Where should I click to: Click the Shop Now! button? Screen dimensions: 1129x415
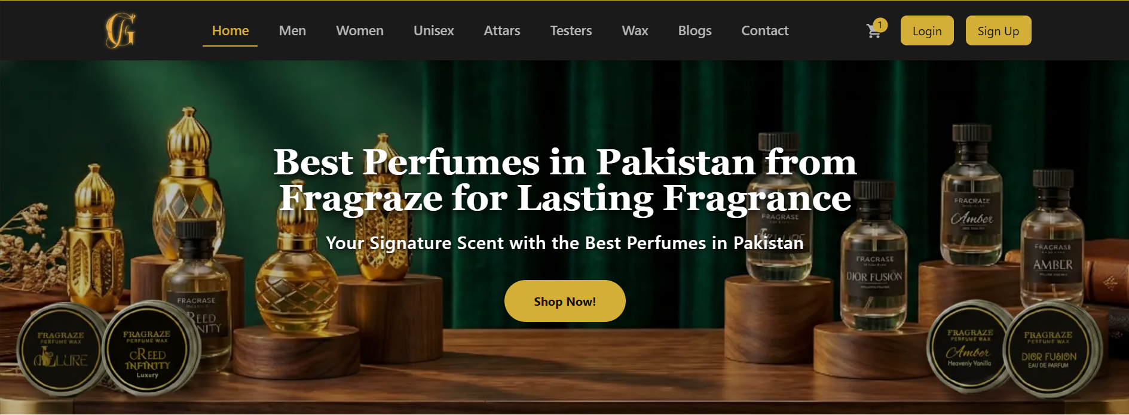pyautogui.click(x=565, y=301)
